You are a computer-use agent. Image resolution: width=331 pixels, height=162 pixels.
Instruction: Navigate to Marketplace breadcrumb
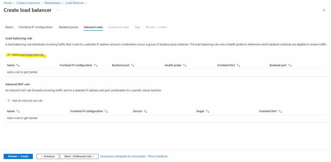[x=52, y=3]
